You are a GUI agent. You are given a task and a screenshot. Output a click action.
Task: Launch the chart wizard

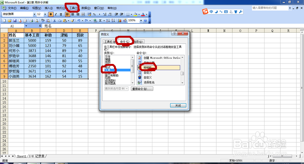[119, 21]
